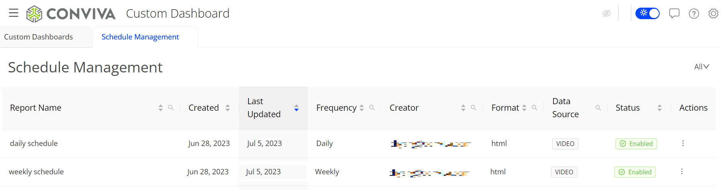This screenshot has height=190, width=721.
Task: Select the Schedule Management tab
Action: pos(140,37)
